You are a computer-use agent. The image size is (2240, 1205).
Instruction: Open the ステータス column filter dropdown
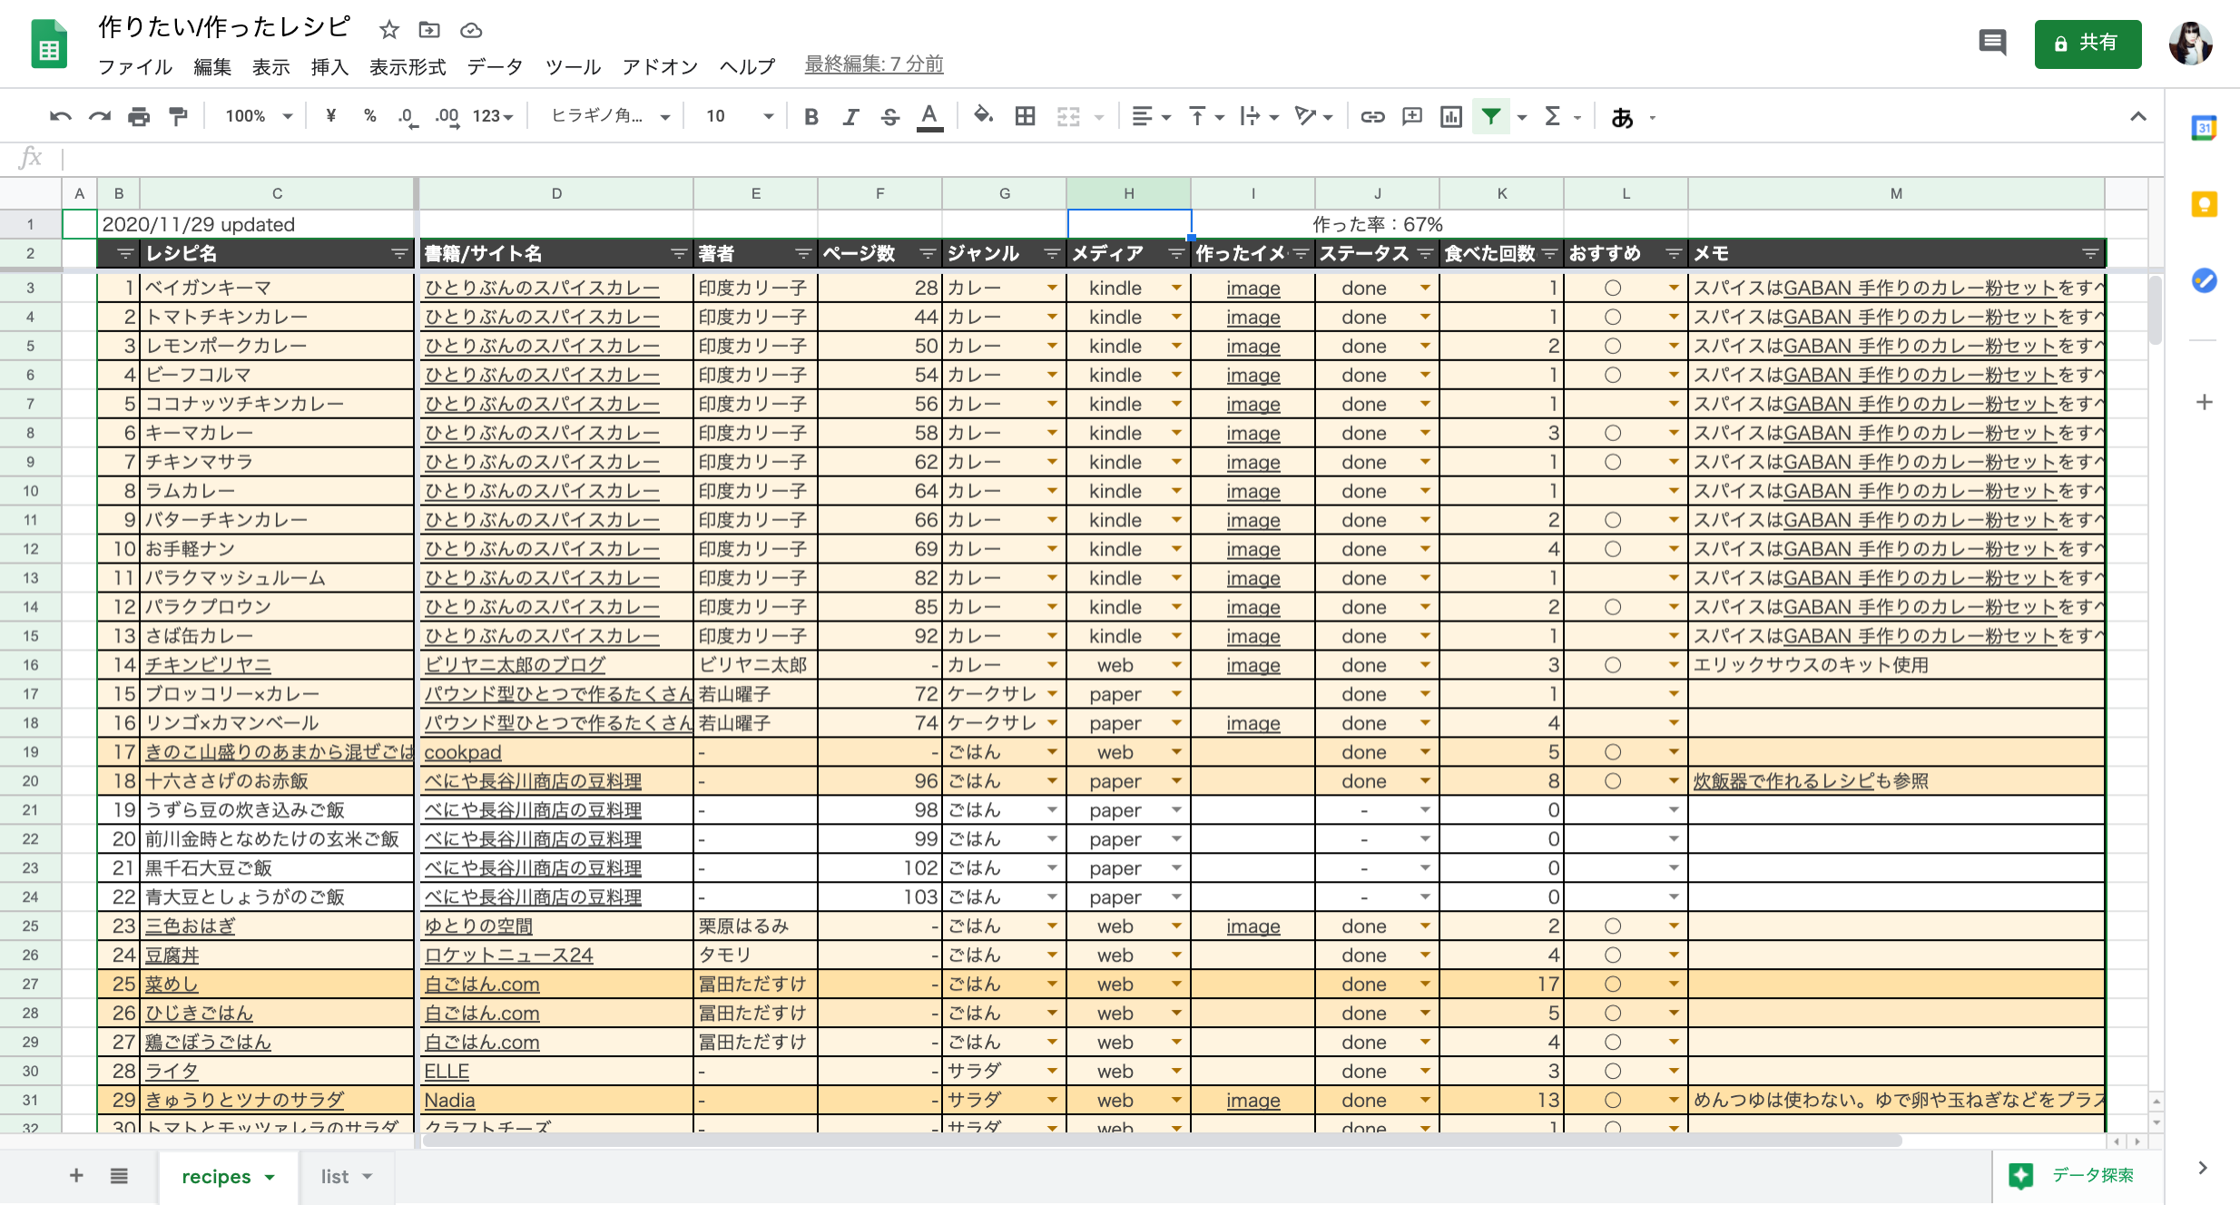click(x=1425, y=254)
